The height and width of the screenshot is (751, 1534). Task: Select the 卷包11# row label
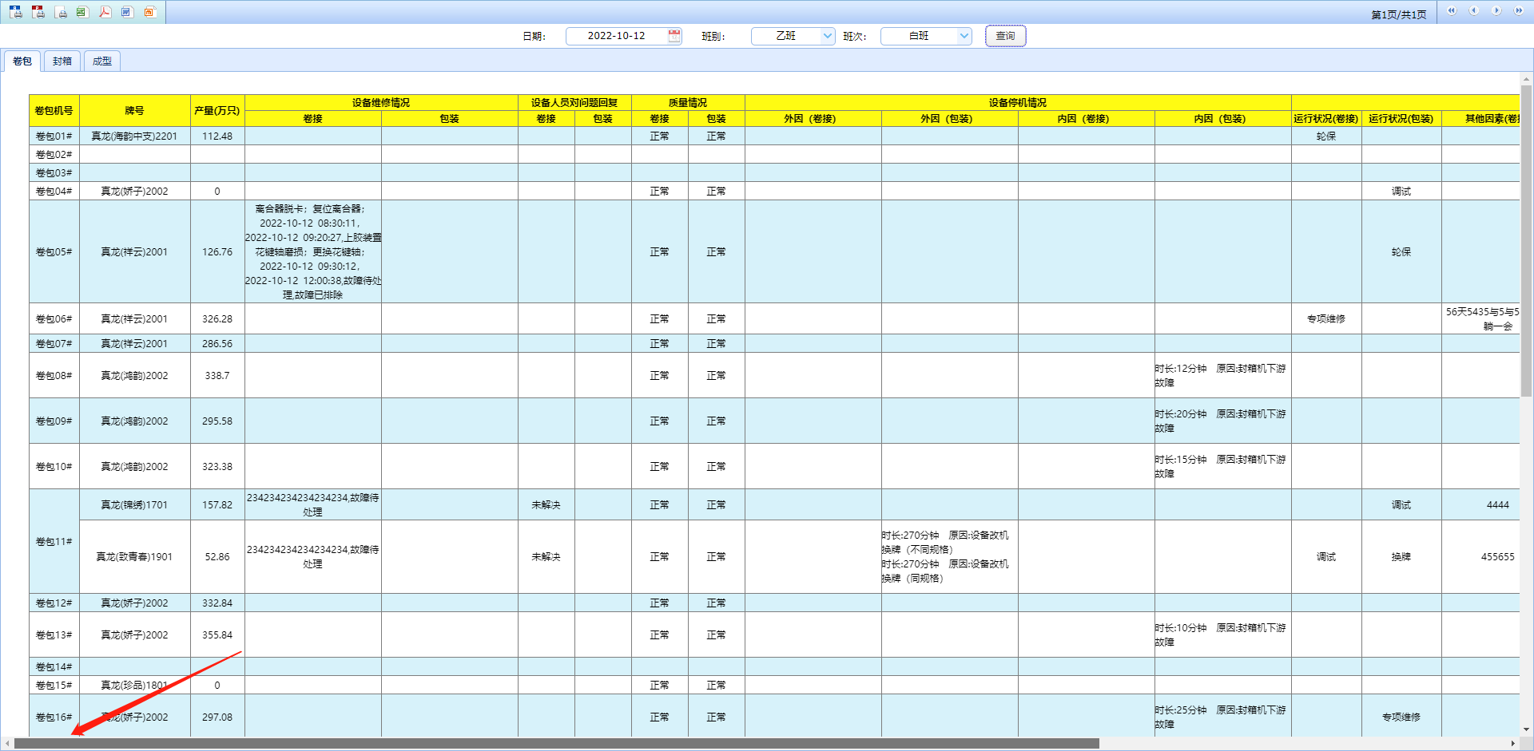point(54,542)
